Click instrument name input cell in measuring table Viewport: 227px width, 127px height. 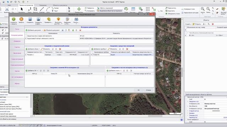click(101, 55)
